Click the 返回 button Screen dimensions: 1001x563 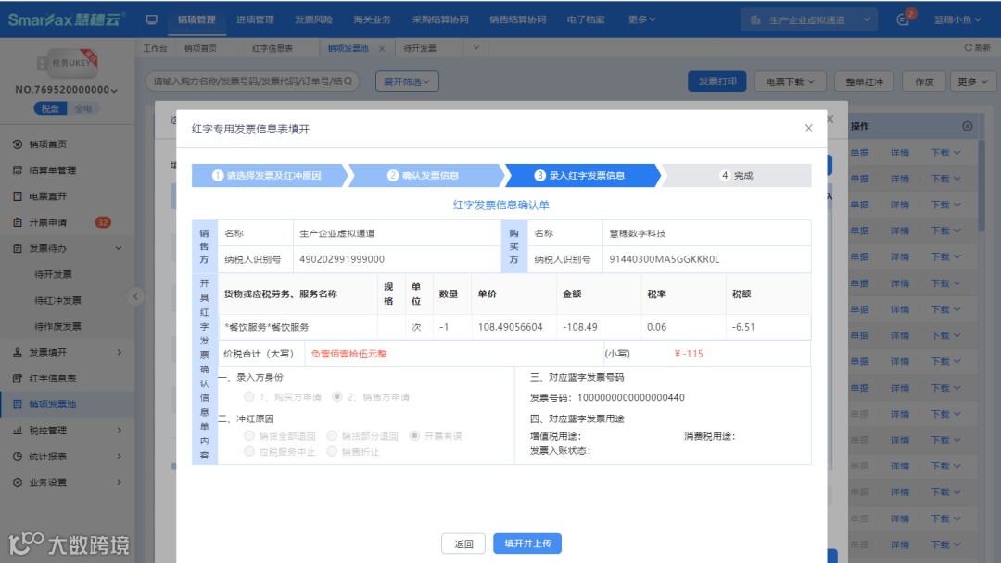(463, 544)
